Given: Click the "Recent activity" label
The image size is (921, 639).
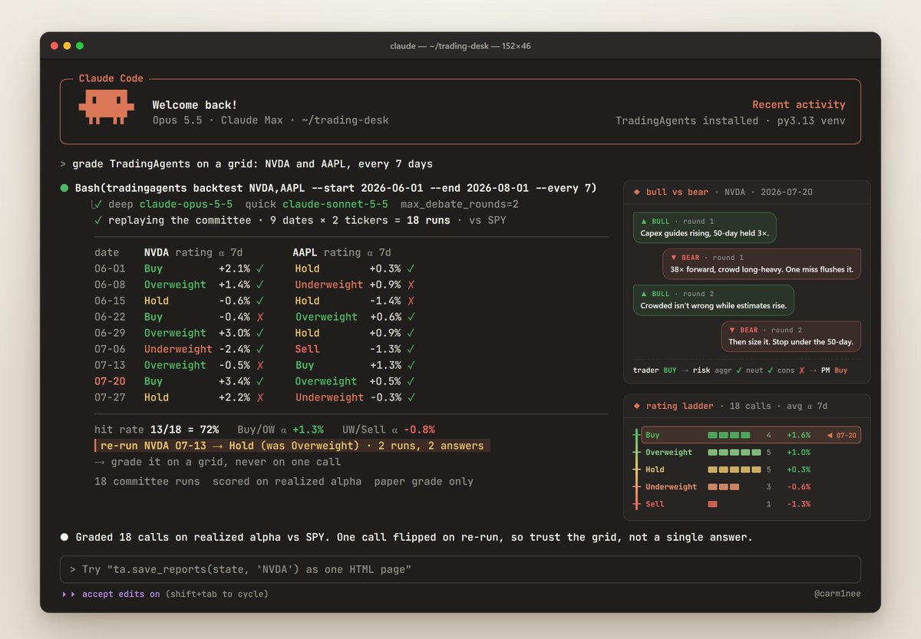Looking at the screenshot, I should tap(799, 104).
